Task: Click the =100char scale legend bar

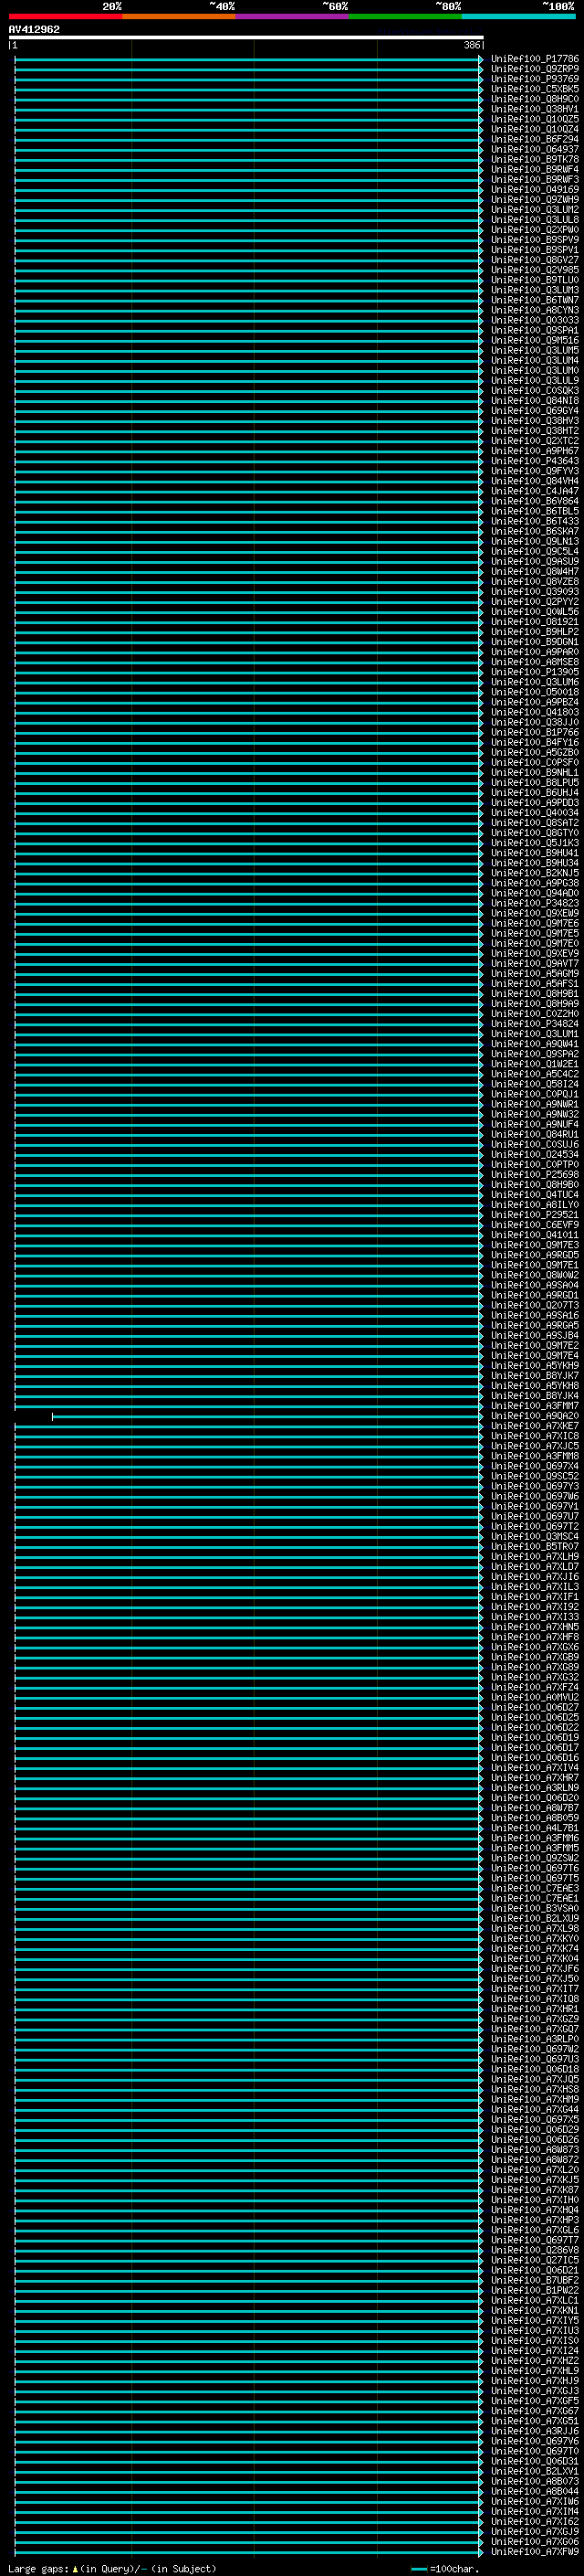Action: [x=419, y=2568]
